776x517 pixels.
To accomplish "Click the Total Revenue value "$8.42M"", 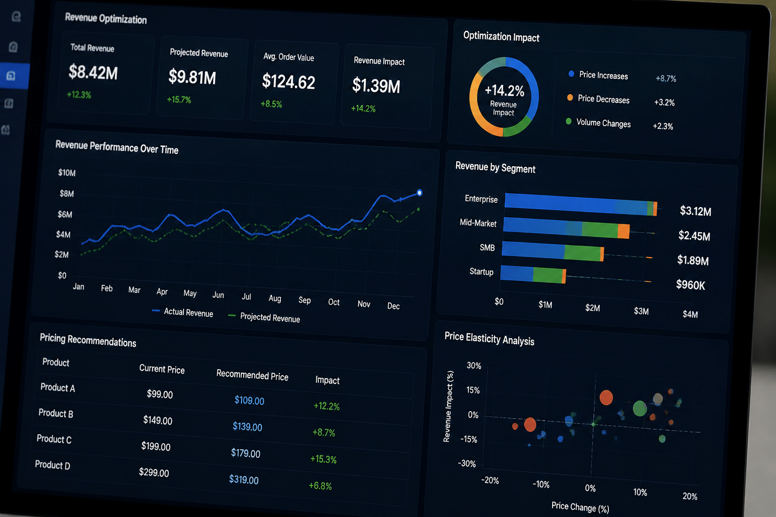I will click(x=93, y=73).
